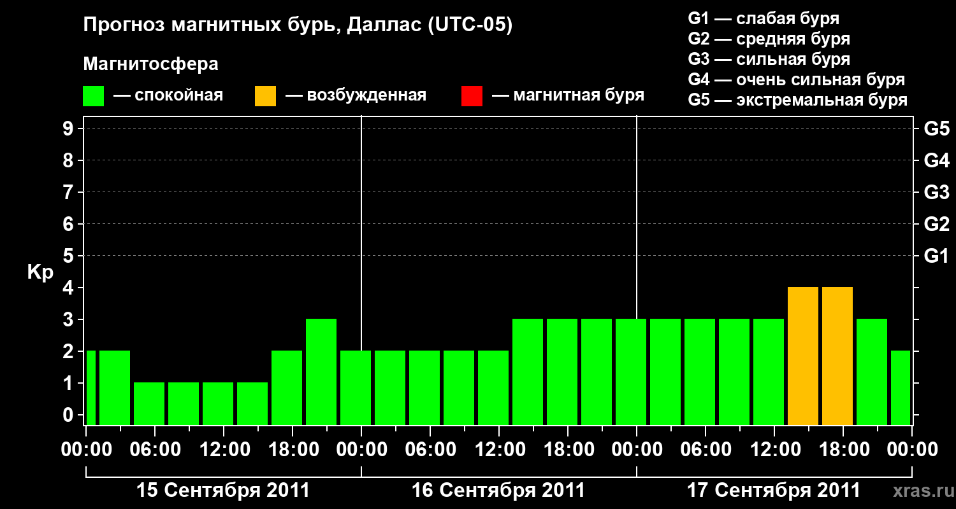This screenshot has width=956, height=509.
Task: Click the '17 Сентября 2011' date label
Action: 774,491
